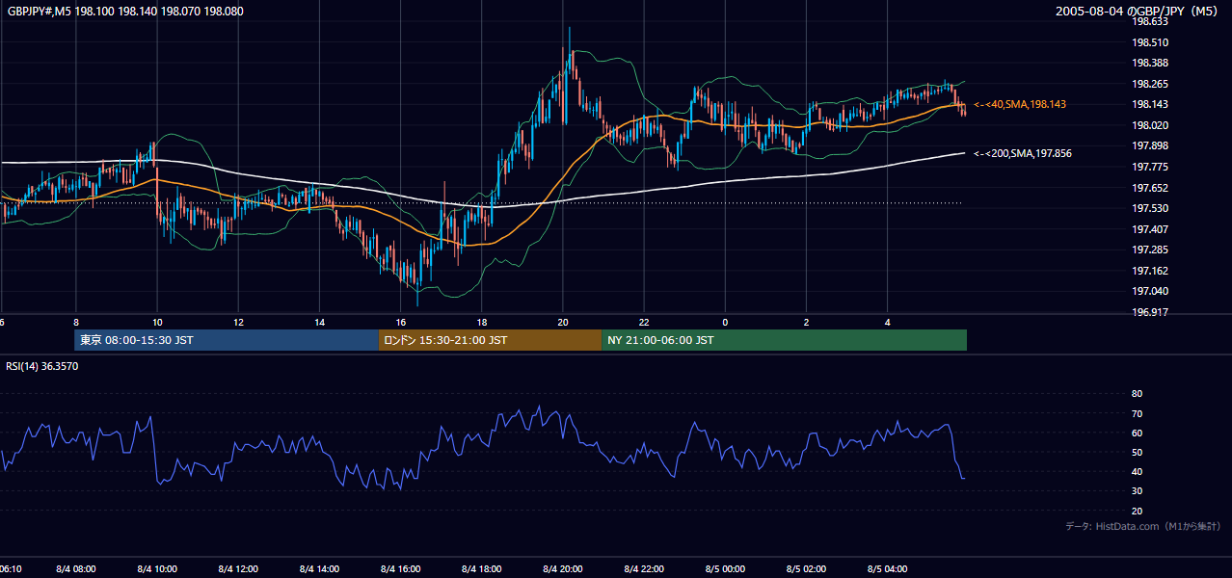Click the 8/4 20:00 time axis label

[563, 569]
